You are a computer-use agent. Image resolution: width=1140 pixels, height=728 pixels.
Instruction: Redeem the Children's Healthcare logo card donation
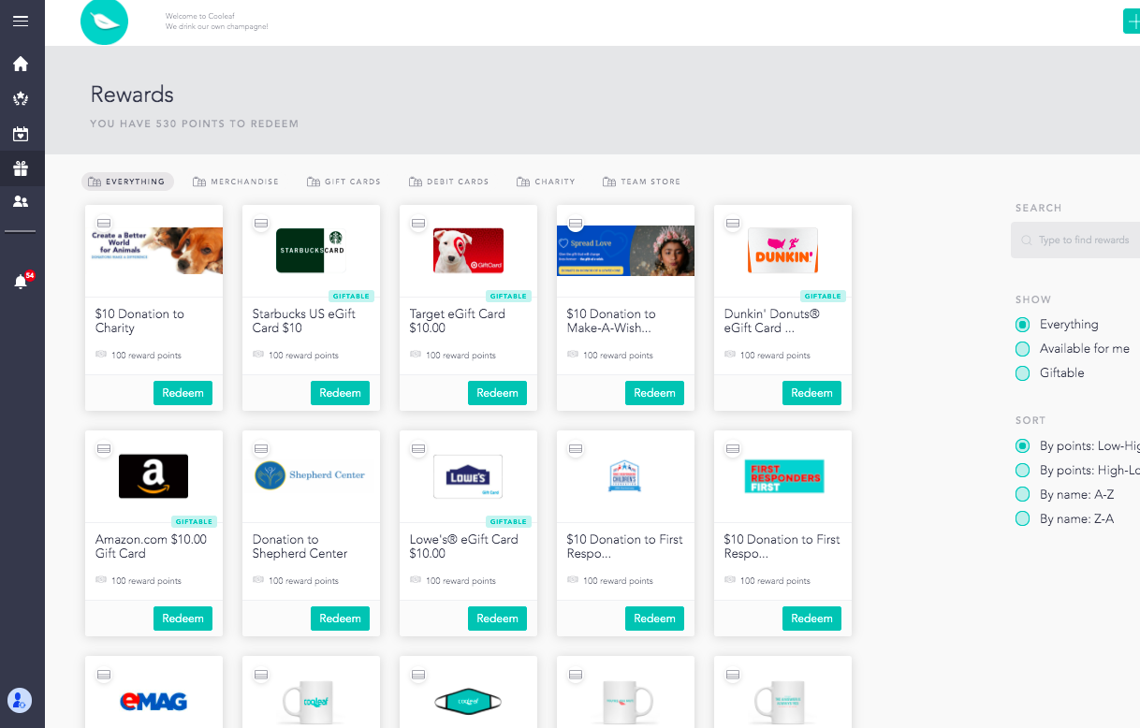click(654, 619)
